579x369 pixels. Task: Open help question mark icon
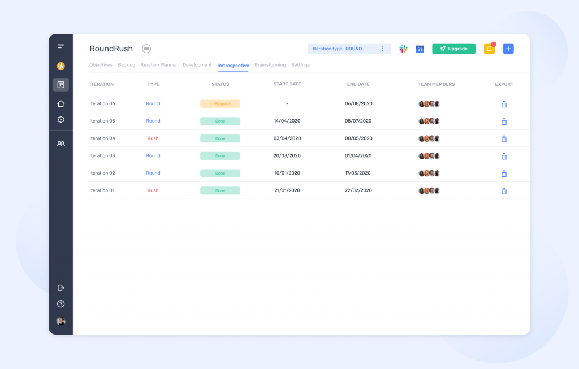click(x=61, y=304)
